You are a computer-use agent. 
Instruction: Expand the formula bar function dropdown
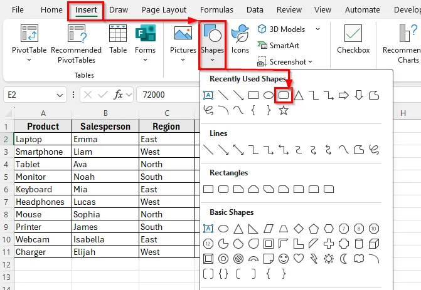tap(129, 95)
